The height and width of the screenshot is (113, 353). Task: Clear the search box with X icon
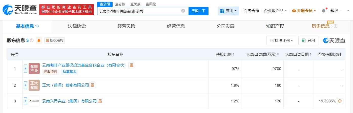[183, 11]
